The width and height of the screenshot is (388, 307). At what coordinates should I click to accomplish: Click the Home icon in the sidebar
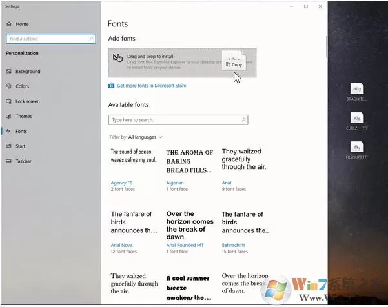9,24
